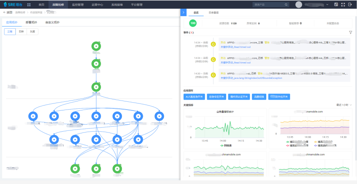This screenshot has height=184, width=357.
Task: Click the logout icon
Action: [350, 4]
